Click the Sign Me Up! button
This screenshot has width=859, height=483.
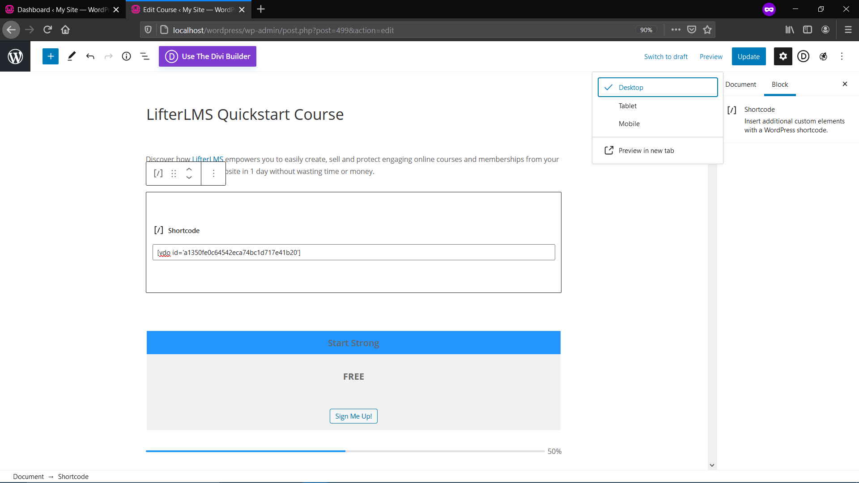(x=353, y=416)
